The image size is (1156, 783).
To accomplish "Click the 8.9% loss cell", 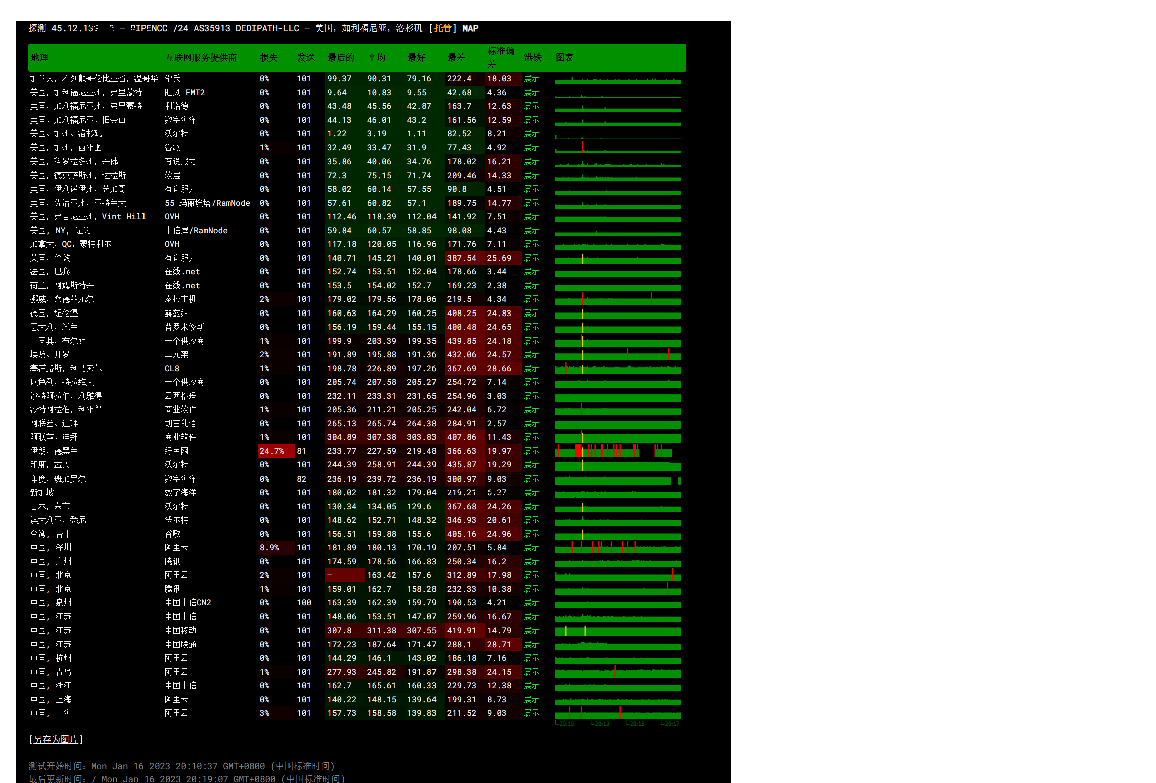I will pos(270,548).
